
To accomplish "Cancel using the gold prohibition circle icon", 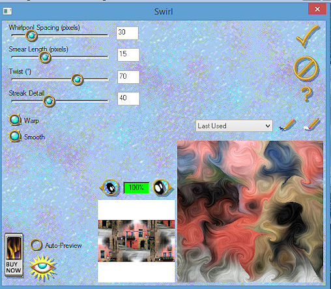I will click(306, 68).
